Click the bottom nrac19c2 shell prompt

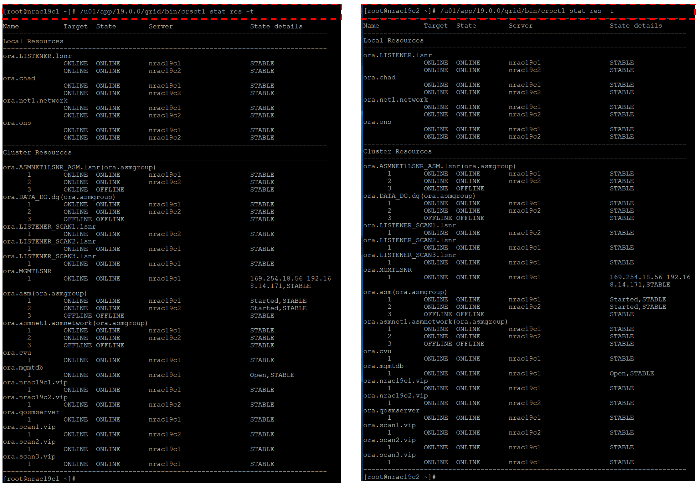pyautogui.click(x=400, y=477)
